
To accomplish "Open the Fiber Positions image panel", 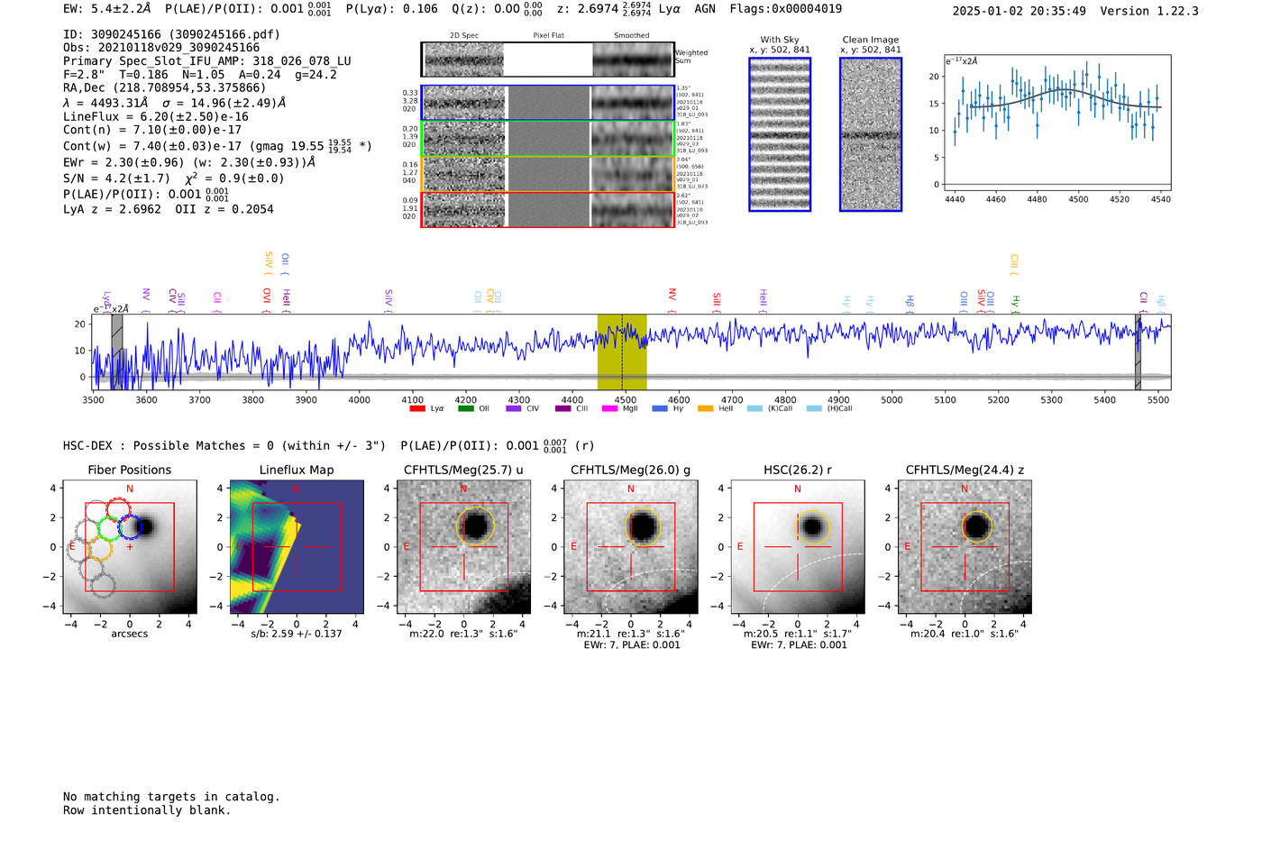I will coord(130,547).
